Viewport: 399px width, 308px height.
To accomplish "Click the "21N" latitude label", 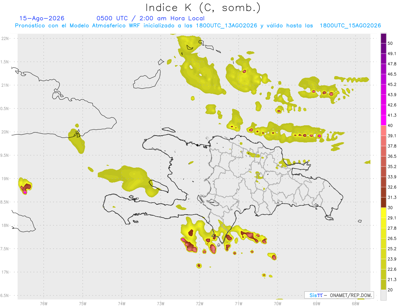I will pyautogui.click(x=5, y=85).
